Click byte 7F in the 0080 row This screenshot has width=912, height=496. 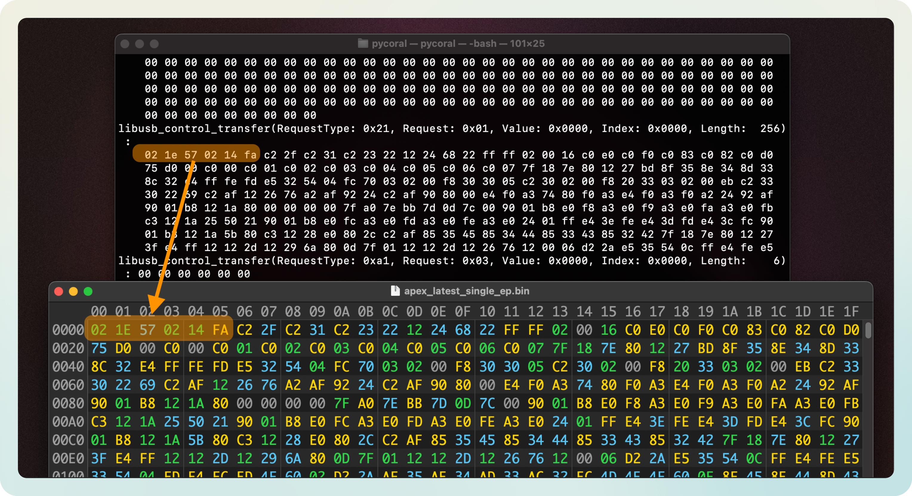tap(342, 403)
